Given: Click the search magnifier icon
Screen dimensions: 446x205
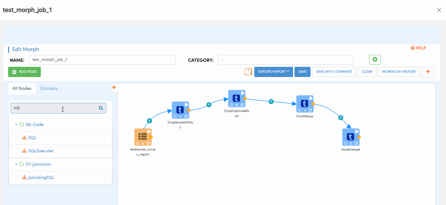Looking at the screenshot, I should pos(101,108).
